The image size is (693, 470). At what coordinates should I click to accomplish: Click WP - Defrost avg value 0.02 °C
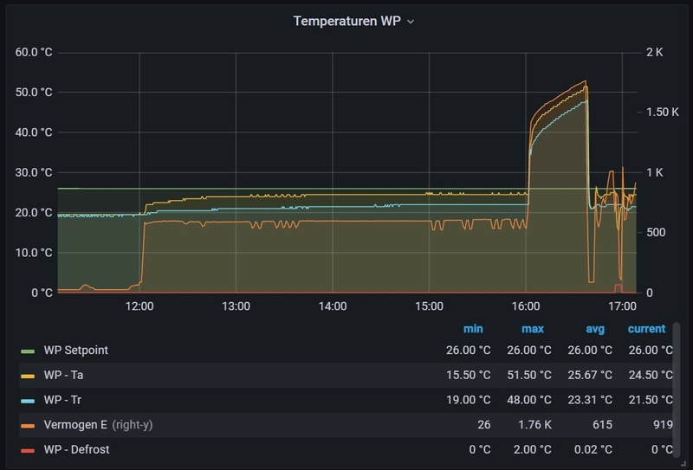click(593, 449)
